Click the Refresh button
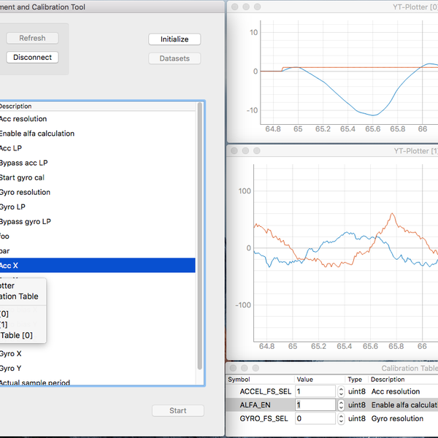 pyautogui.click(x=32, y=38)
